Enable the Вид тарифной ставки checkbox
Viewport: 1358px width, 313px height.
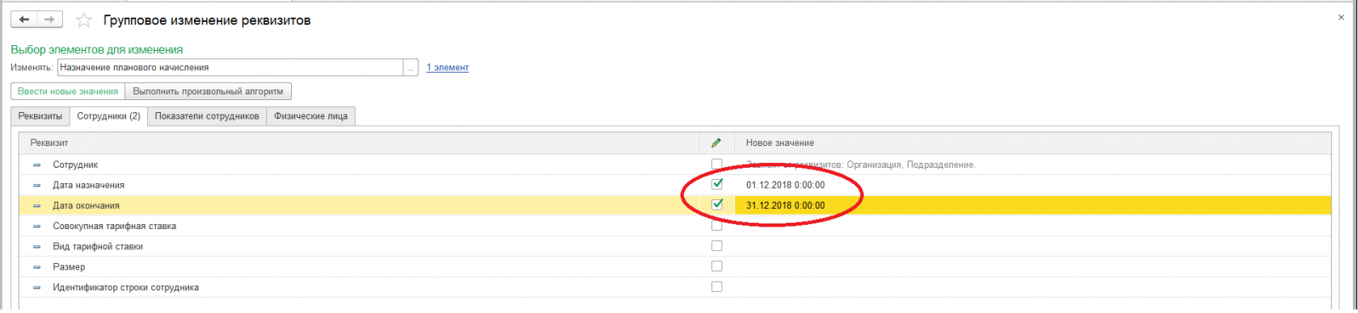pos(716,245)
